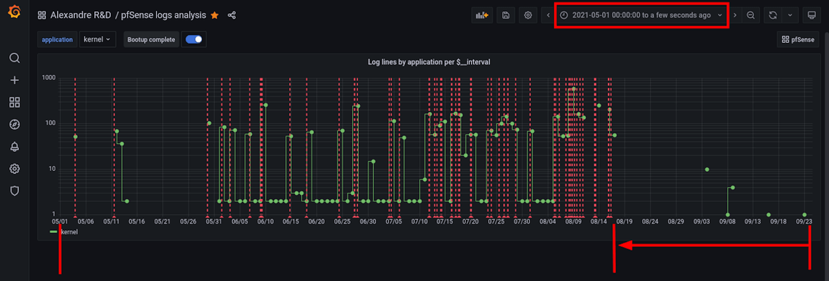The width and height of the screenshot is (829, 281).
Task: Open the pfSense dashboard links menu
Action: tap(798, 39)
